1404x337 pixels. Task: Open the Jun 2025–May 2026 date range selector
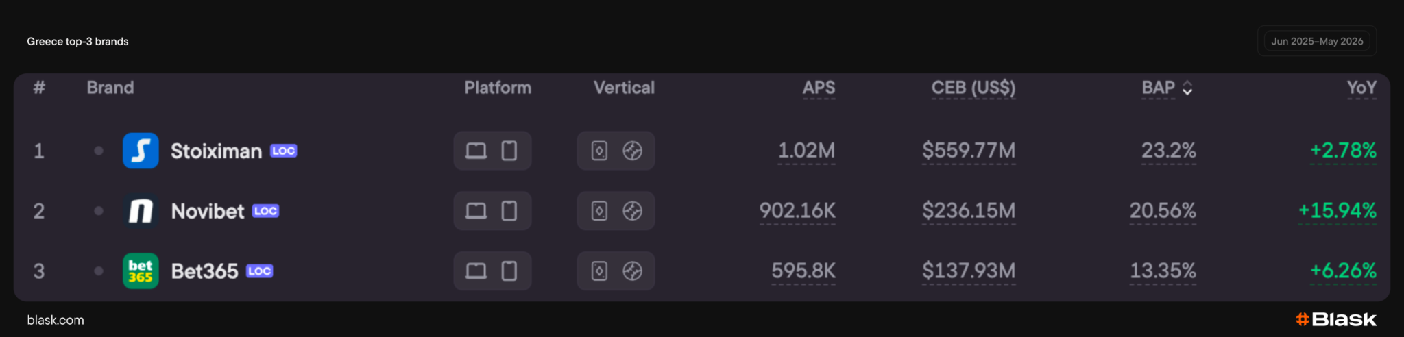[x=1317, y=41]
